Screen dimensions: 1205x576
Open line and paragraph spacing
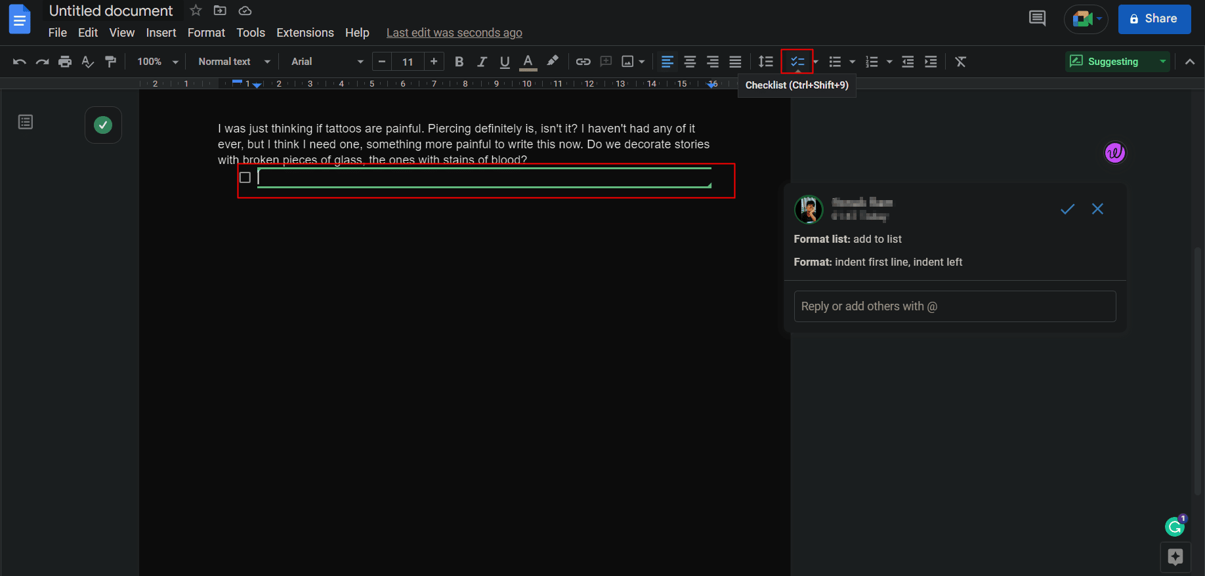coord(766,62)
